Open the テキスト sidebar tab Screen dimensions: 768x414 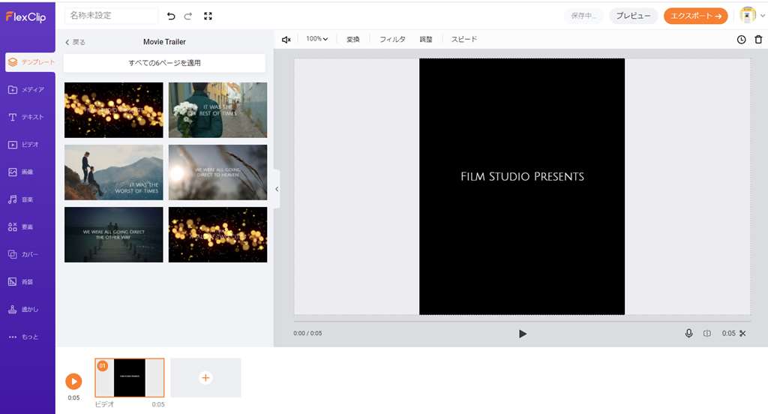click(x=27, y=117)
